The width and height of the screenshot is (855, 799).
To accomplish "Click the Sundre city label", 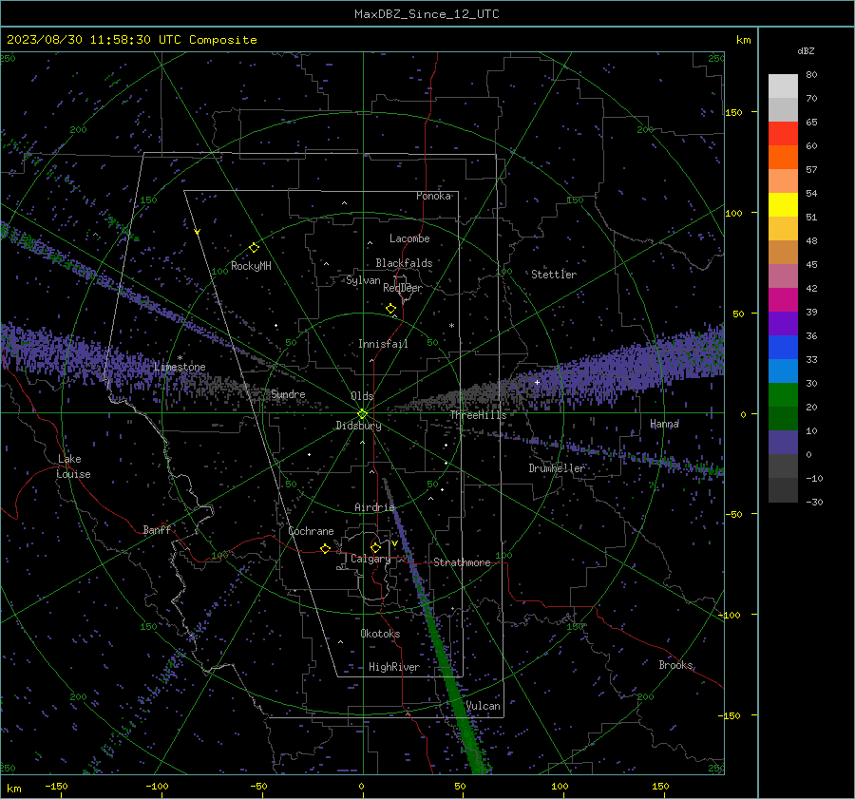I will [288, 394].
